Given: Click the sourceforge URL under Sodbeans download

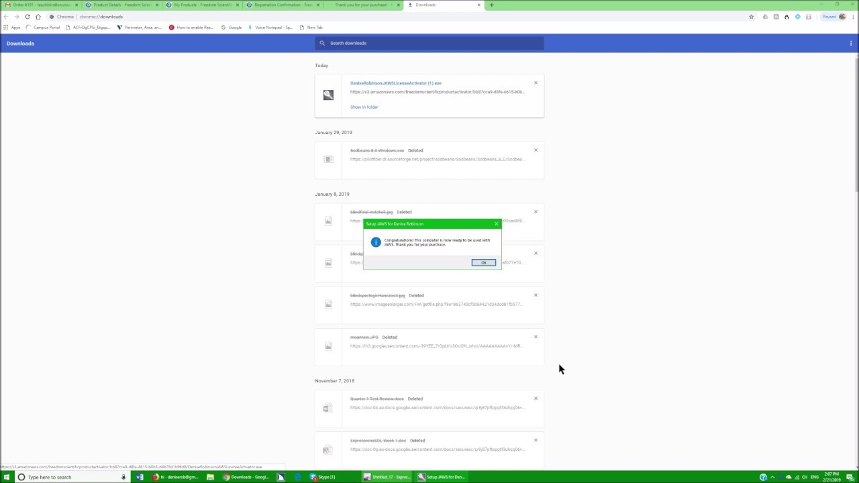Looking at the screenshot, I should [437, 160].
